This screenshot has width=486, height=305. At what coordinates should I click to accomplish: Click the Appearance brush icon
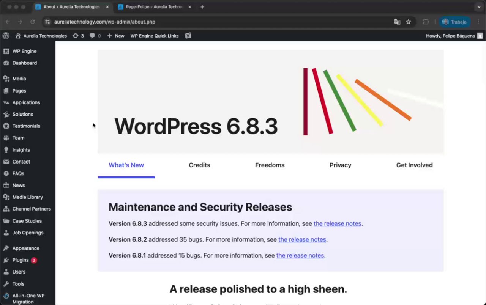click(x=6, y=248)
